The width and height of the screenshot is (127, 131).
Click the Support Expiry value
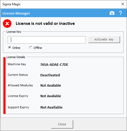click(x=51, y=107)
